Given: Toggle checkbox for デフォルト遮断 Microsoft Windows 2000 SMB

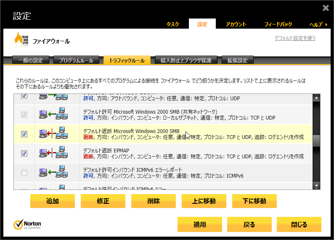Looking at the screenshot, I should (24, 134).
